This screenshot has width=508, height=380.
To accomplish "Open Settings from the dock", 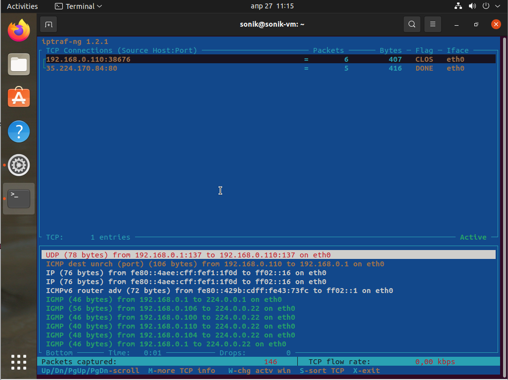I will [x=19, y=165].
